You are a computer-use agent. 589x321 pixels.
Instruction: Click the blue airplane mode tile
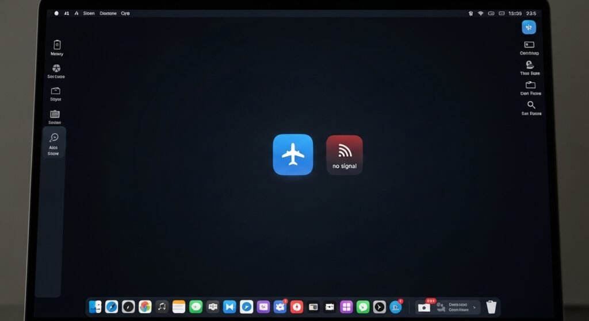(293, 154)
